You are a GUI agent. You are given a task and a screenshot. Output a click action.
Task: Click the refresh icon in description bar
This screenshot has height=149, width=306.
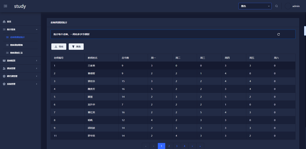point(278,34)
